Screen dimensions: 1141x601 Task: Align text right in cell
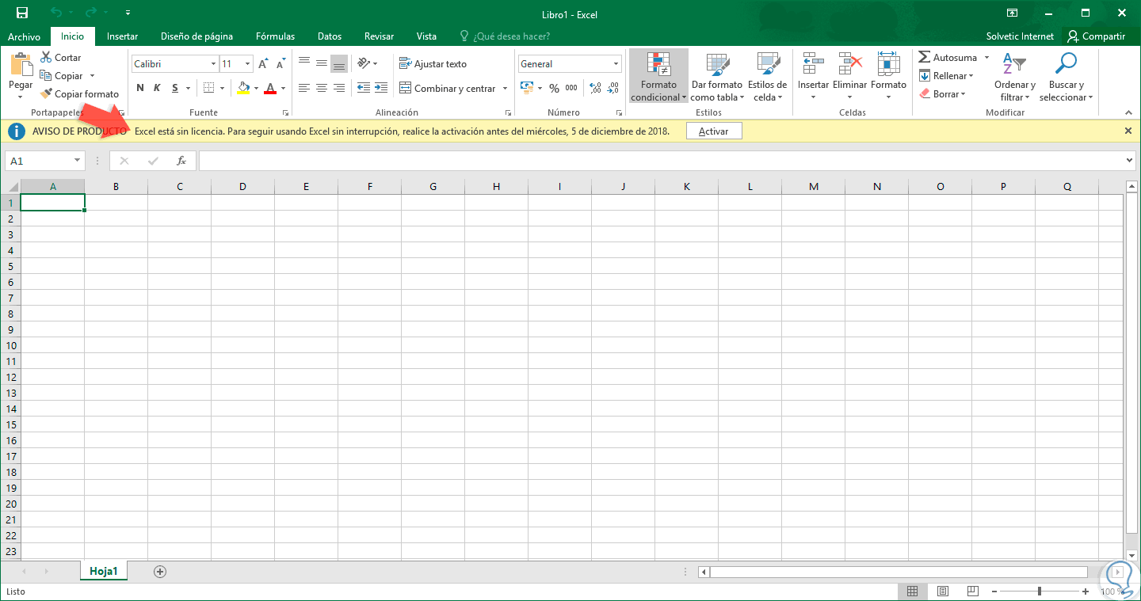[x=339, y=88]
